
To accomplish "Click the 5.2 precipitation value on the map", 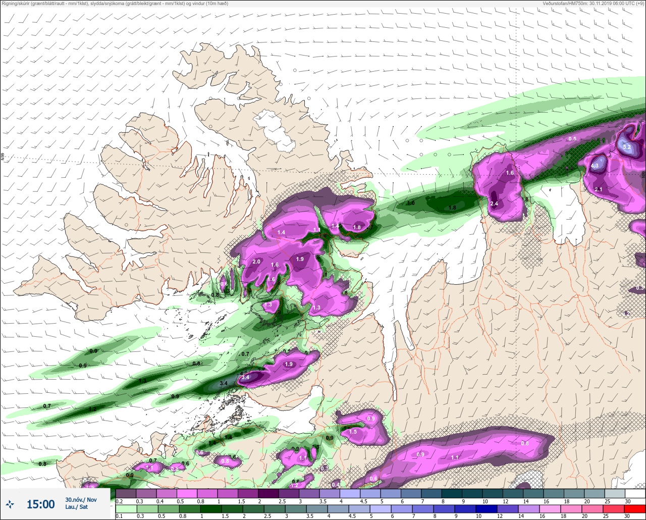I will 627,147.
